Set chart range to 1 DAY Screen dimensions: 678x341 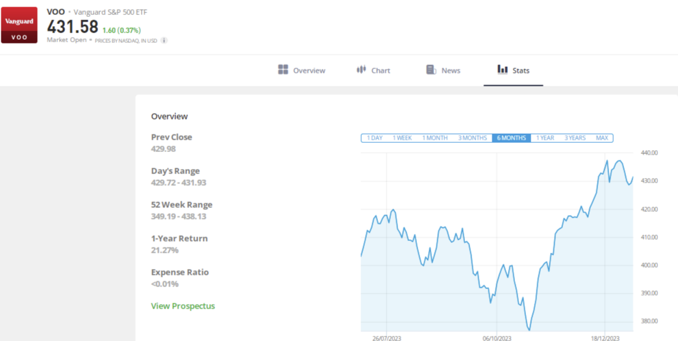(x=375, y=138)
